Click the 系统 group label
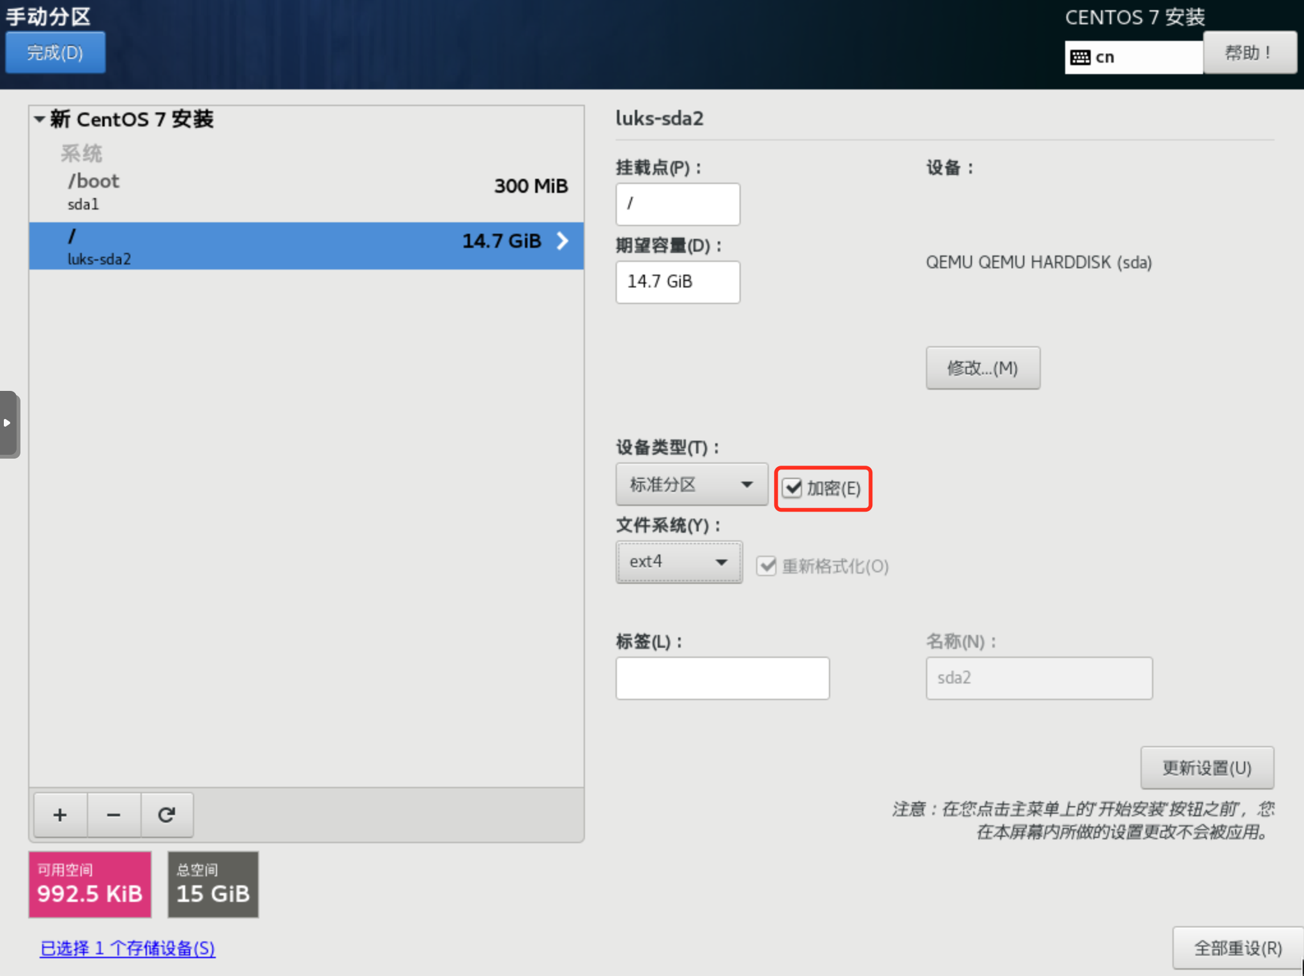Screen dimensions: 1304x976 point(81,153)
